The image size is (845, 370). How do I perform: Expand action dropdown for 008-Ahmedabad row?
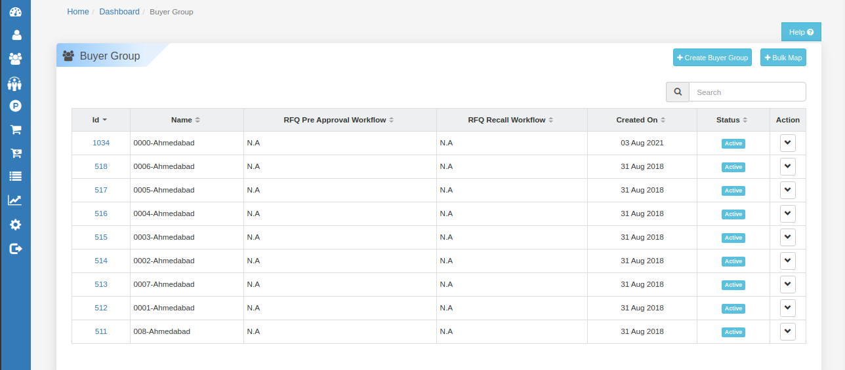788,331
